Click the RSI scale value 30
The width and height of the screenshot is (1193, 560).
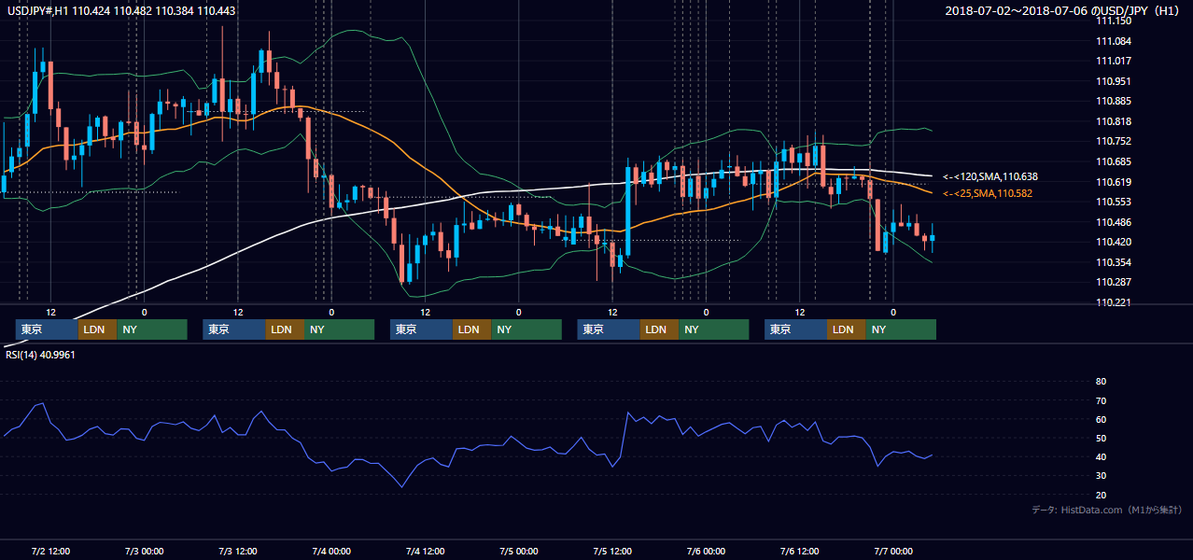1101,476
